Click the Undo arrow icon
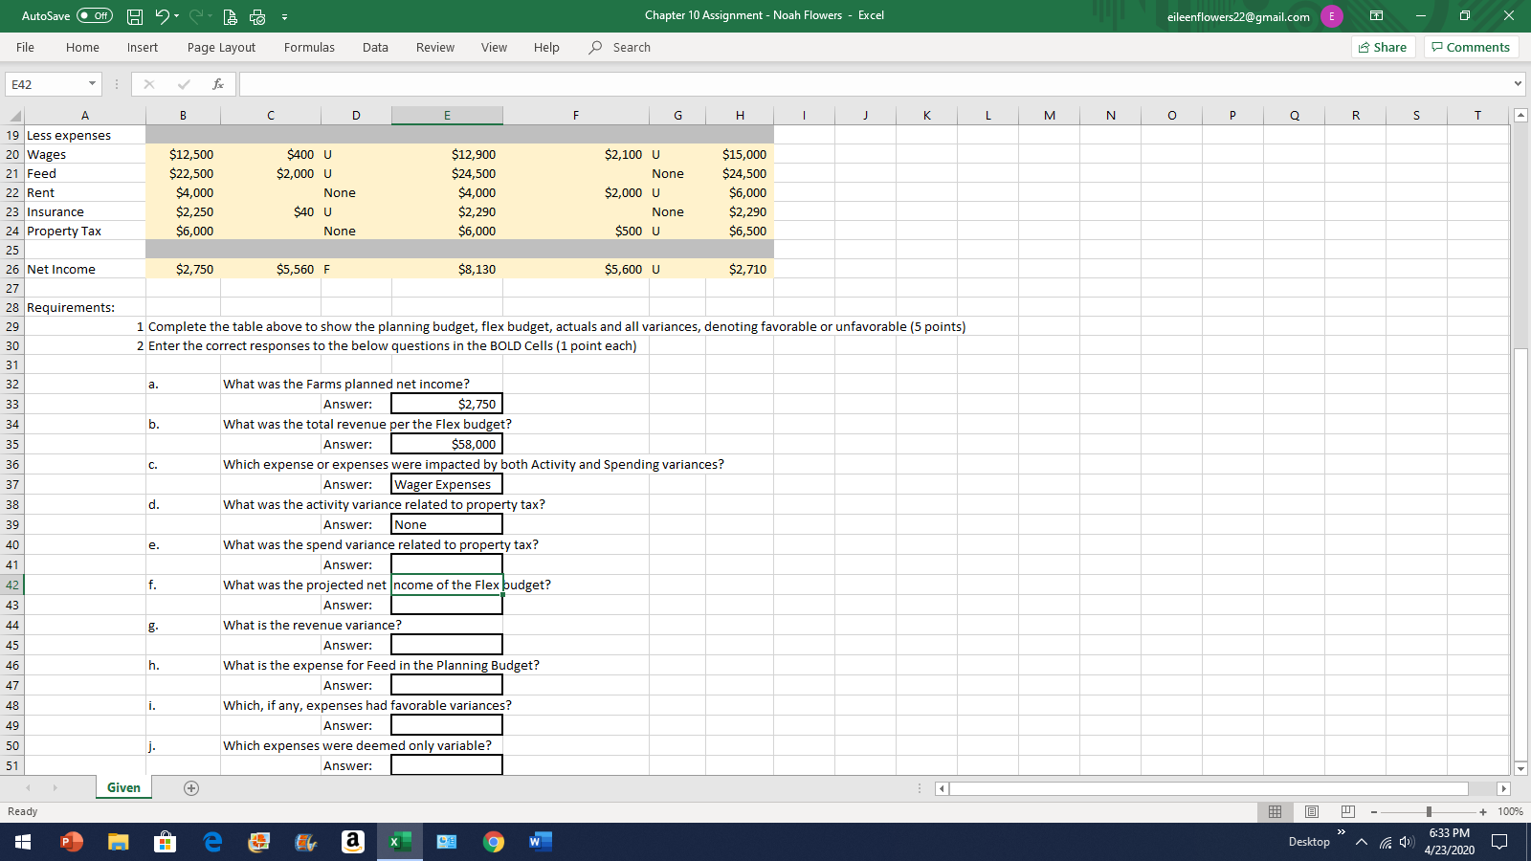 pyautogui.click(x=162, y=16)
